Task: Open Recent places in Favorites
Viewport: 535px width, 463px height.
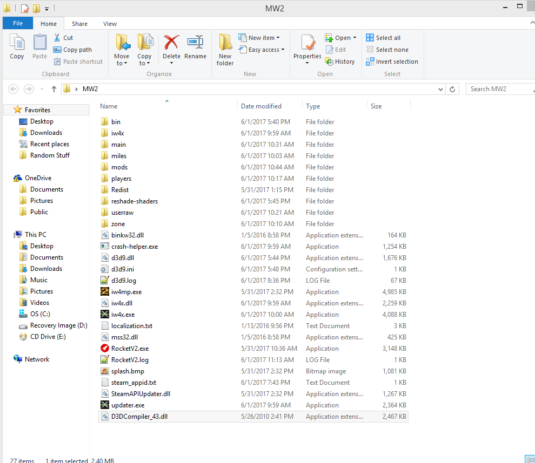Action: 50,144
